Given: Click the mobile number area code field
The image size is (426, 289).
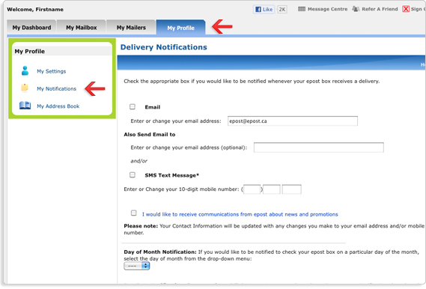Looking at the screenshot, I should coord(252,189).
